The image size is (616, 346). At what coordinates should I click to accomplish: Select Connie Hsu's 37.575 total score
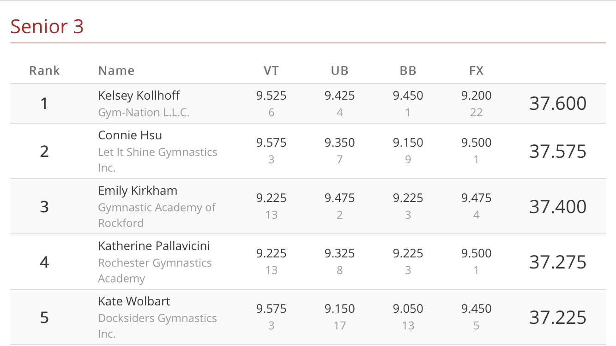(558, 151)
